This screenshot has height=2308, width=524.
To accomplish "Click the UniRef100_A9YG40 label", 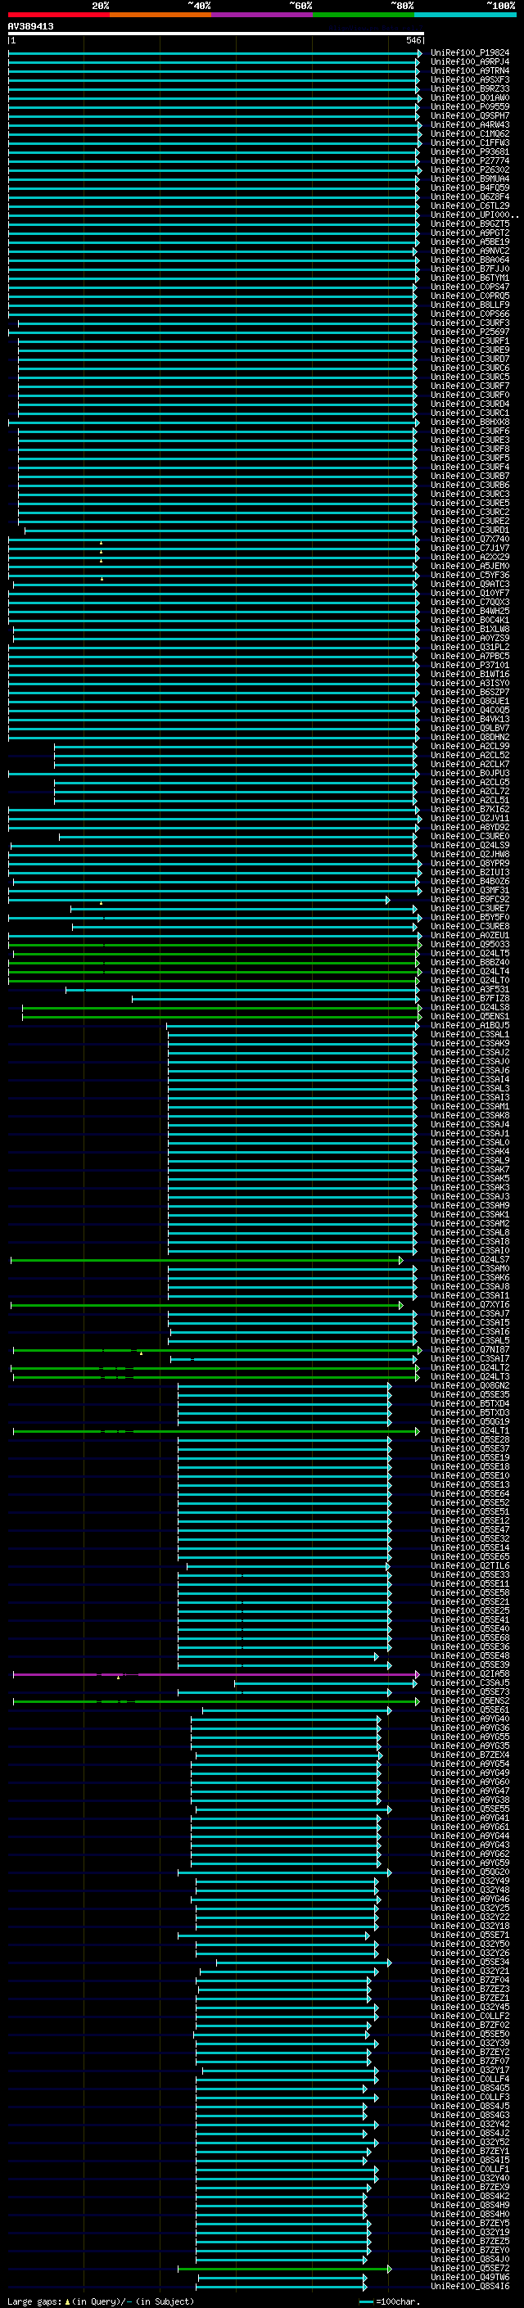I will (470, 1719).
